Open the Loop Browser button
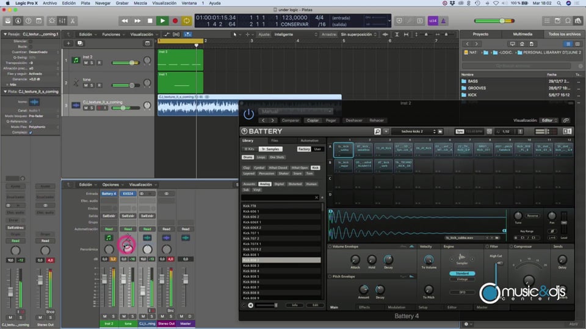The height and width of the screenshot is (329, 586). click(568, 21)
